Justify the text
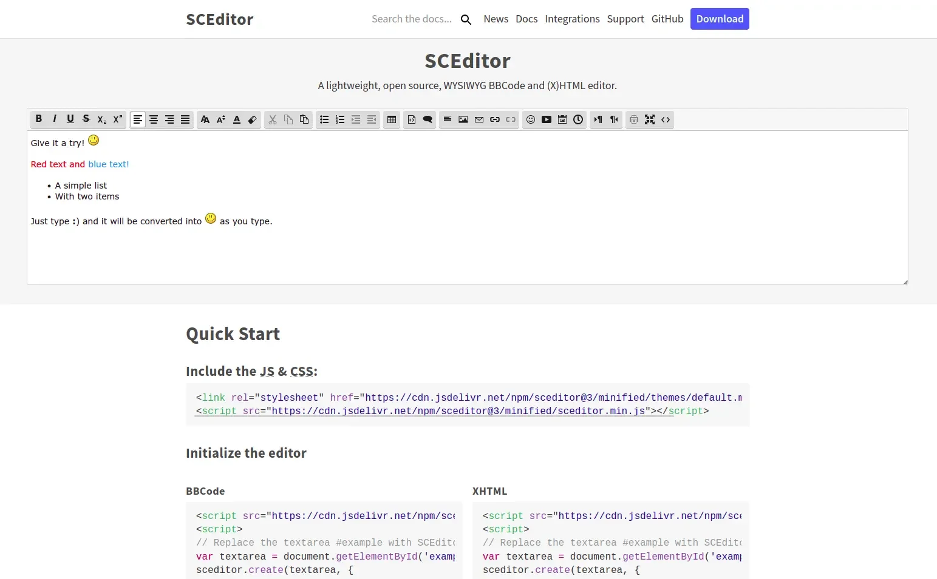The image size is (937, 579). pos(185,119)
